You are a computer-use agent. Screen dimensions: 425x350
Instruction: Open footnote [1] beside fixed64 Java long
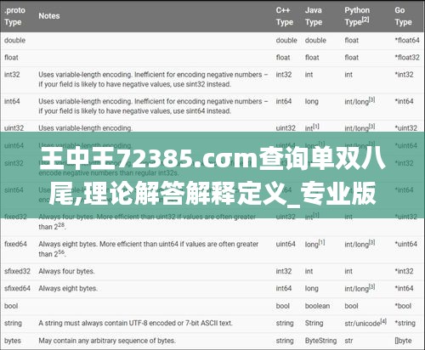[321, 242]
